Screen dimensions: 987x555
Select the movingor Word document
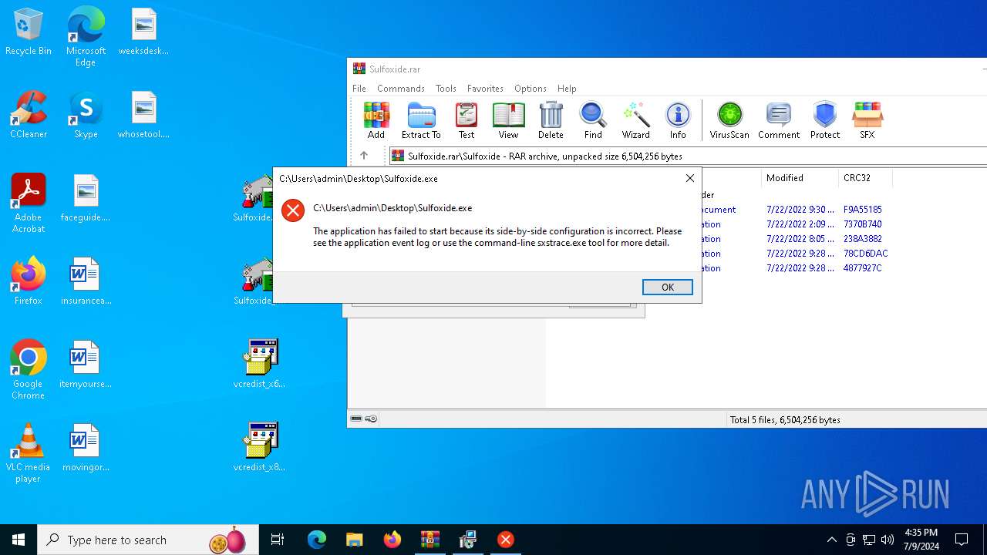[x=86, y=448]
